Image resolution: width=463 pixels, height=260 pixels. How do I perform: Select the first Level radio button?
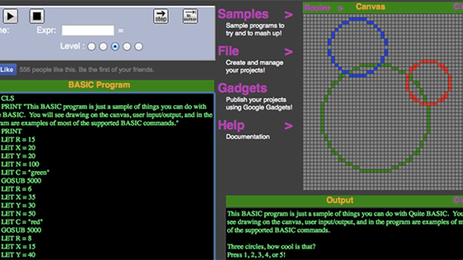pos(91,47)
